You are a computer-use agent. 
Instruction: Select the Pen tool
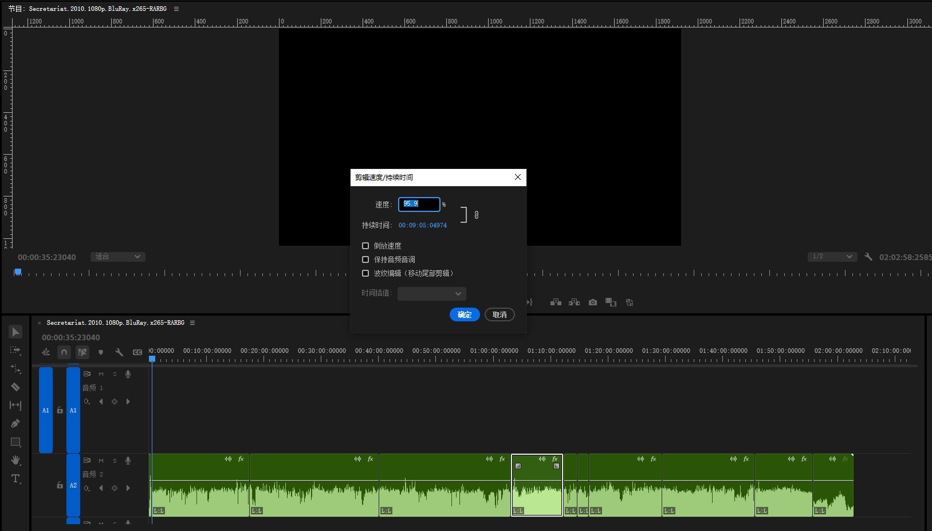[15, 424]
